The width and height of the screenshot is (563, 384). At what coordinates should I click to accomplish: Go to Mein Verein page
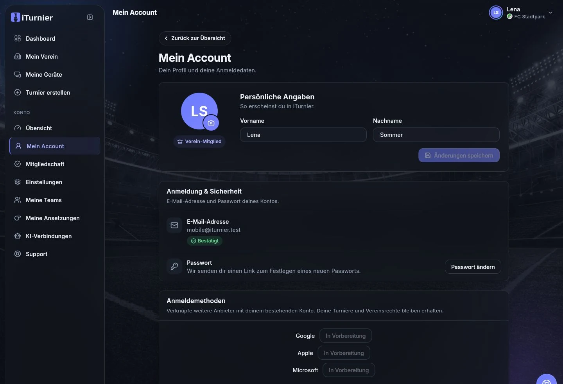(55, 56)
